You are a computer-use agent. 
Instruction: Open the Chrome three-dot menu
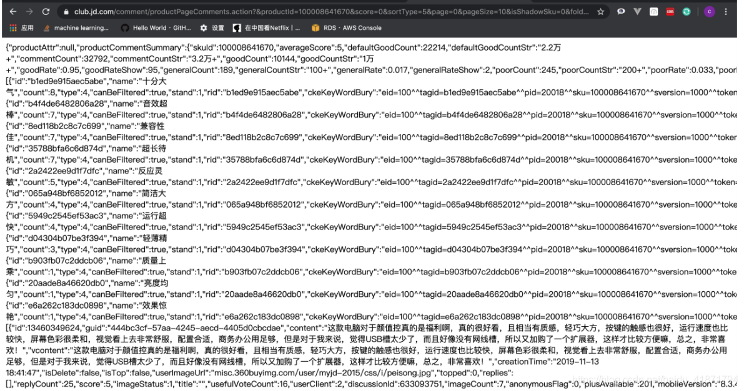pyautogui.click(x=726, y=12)
